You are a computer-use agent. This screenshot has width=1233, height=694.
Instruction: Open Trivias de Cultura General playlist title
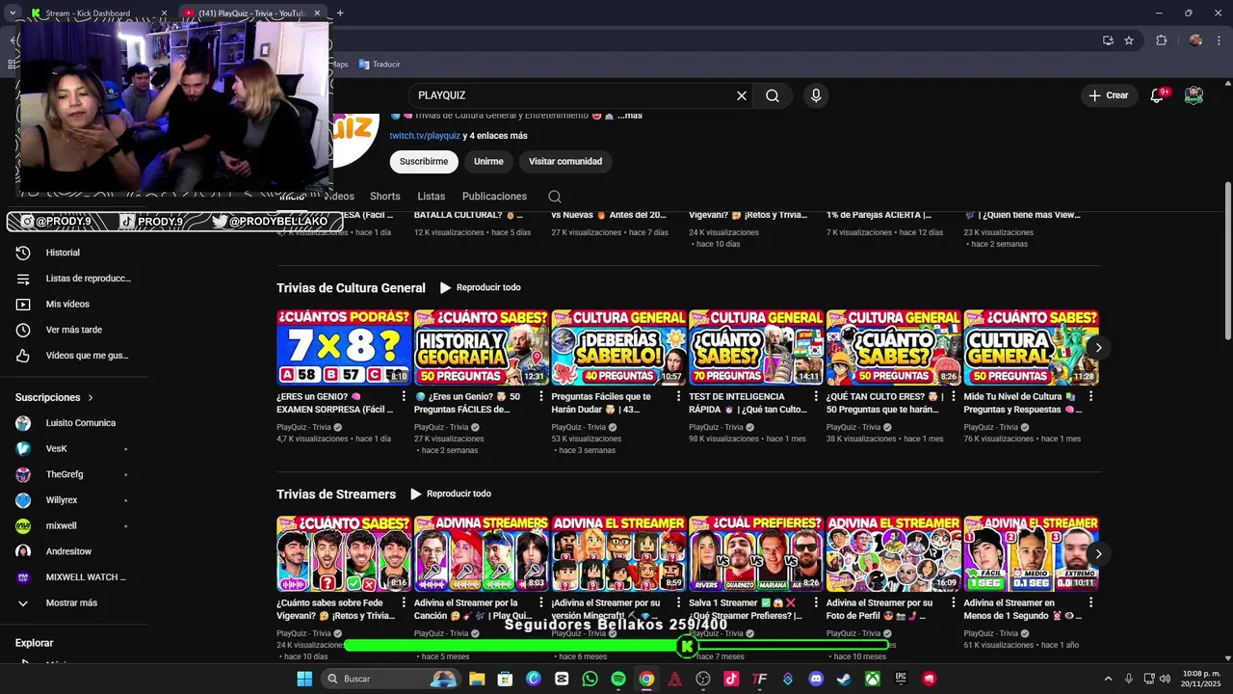coord(351,288)
